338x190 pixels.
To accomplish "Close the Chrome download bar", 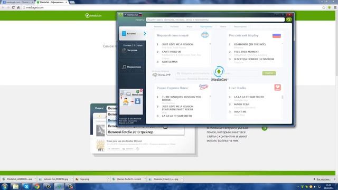I will click(x=335, y=179).
